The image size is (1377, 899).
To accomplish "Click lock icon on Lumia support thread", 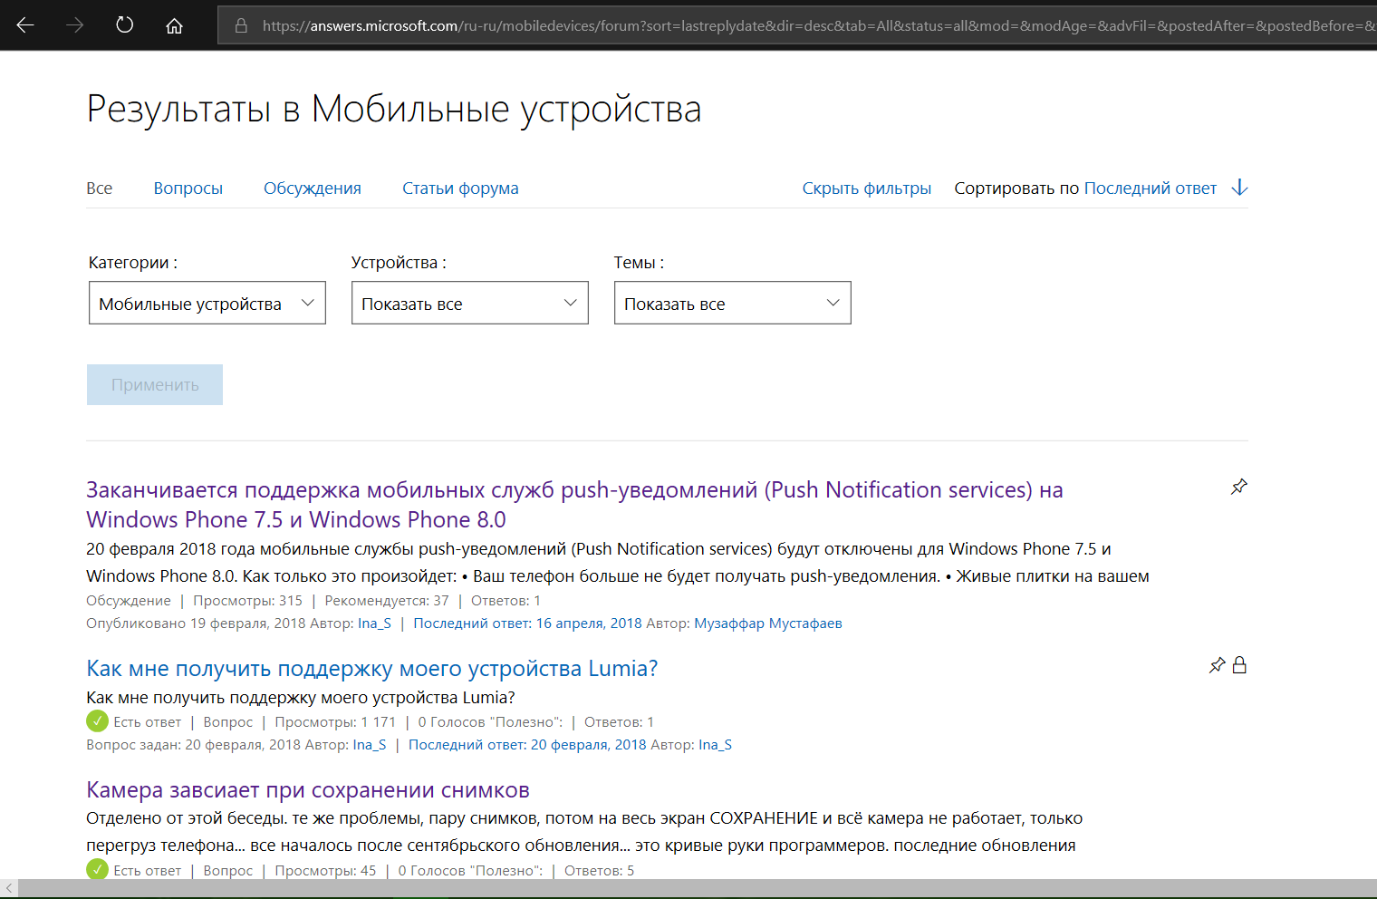I will pos(1239,665).
